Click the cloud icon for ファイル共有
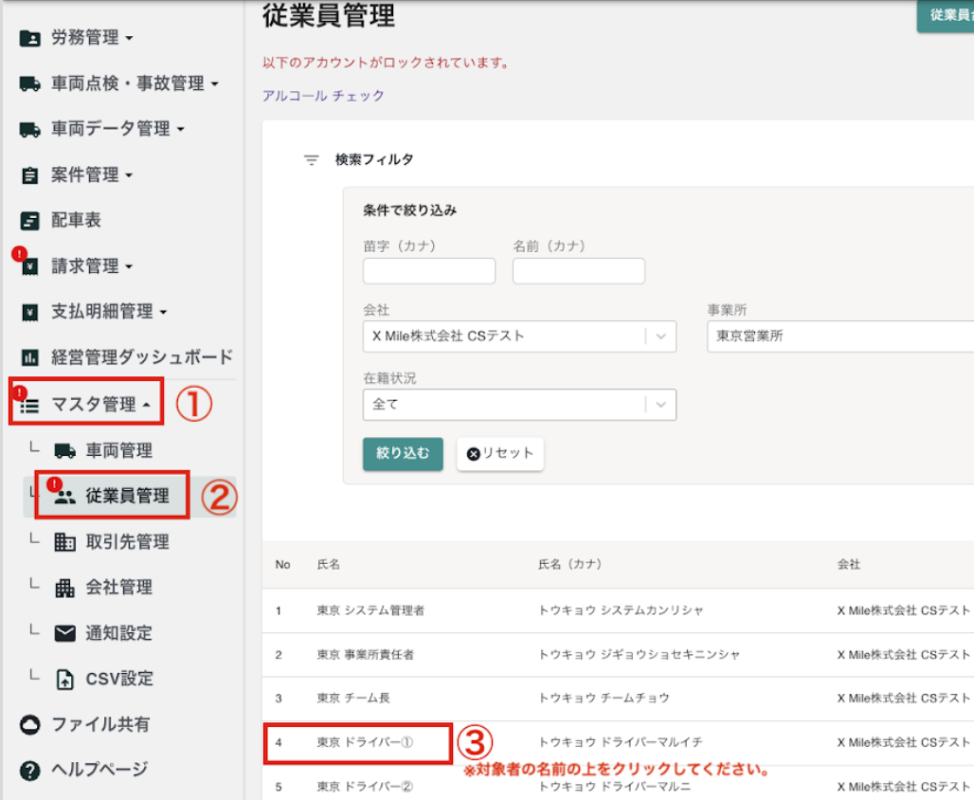 (30, 724)
